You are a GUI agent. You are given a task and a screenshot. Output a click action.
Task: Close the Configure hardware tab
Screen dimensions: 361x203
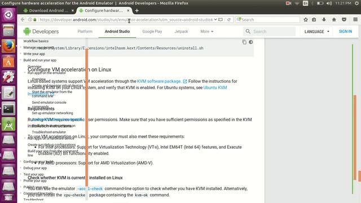tap(128, 11)
